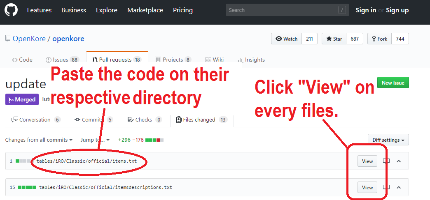
Task: Fork the openkore repository
Action: 379,39
